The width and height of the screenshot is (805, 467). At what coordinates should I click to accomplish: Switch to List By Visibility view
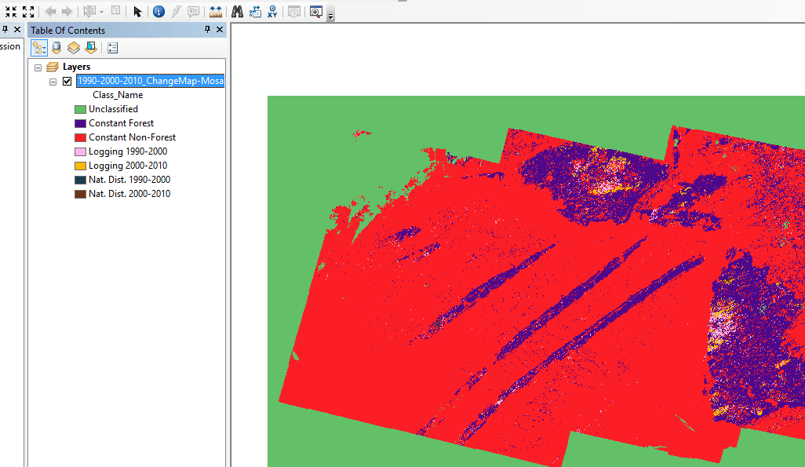74,48
